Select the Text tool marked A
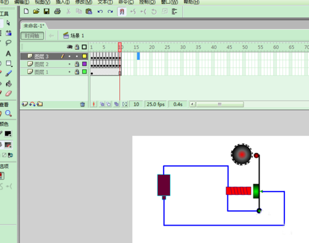The width and height of the screenshot is (309, 243). pos(8,54)
